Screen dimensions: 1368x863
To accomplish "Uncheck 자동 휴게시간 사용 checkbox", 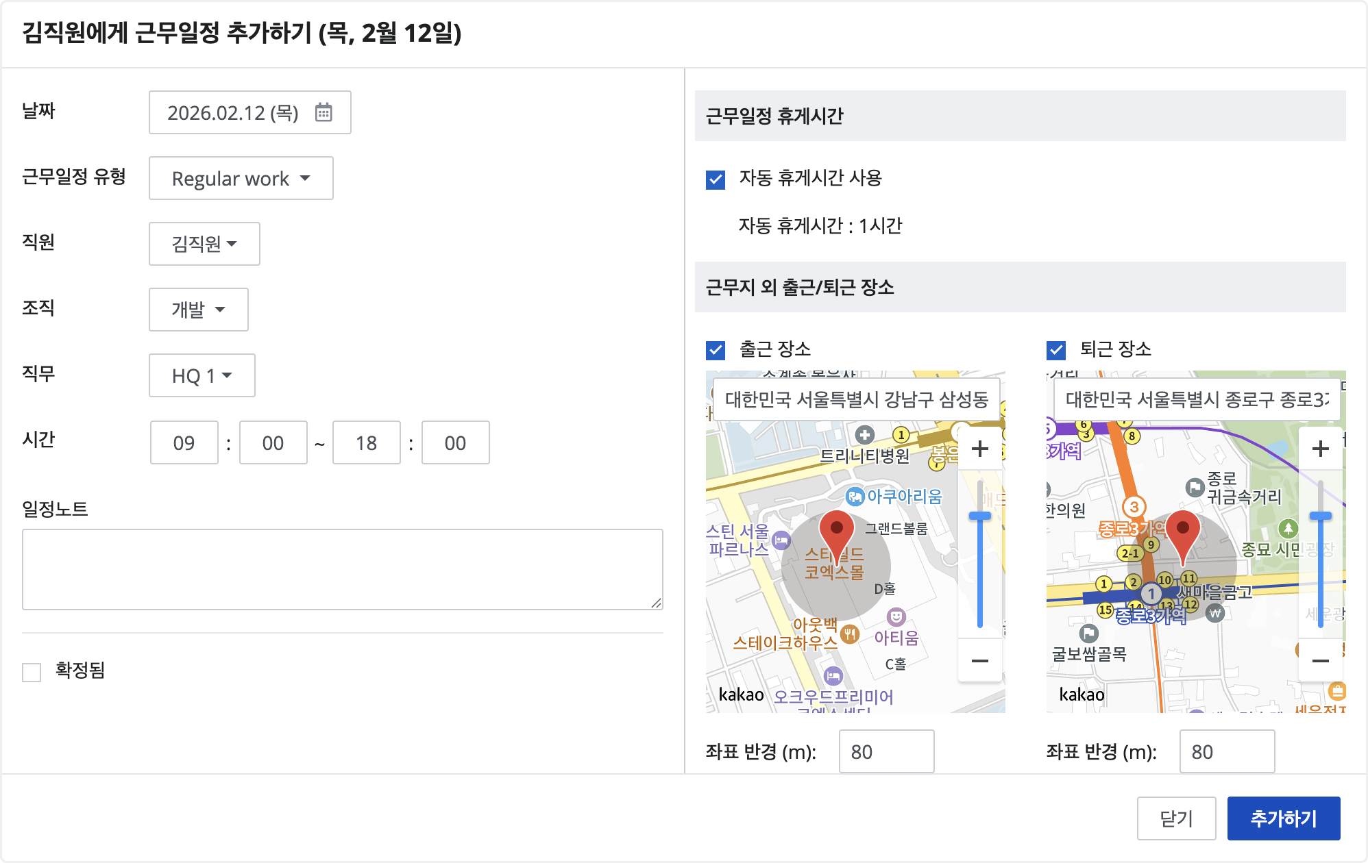I will (716, 179).
